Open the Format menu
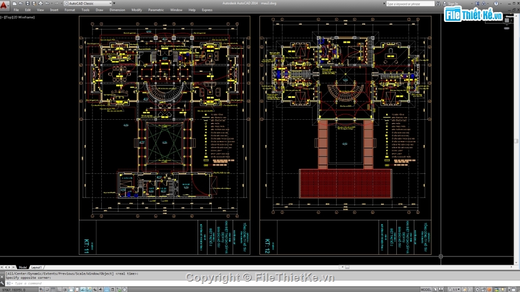 (x=70, y=10)
